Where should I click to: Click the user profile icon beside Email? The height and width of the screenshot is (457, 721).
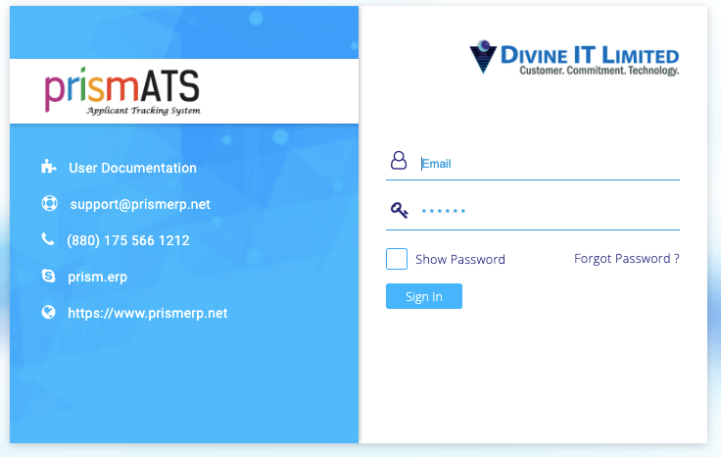[x=399, y=160]
